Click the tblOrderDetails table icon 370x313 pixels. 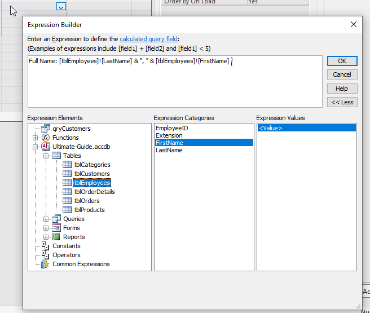click(x=67, y=192)
